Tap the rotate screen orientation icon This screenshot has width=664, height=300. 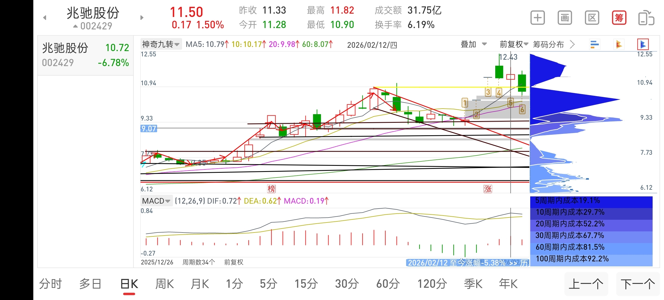[646, 18]
